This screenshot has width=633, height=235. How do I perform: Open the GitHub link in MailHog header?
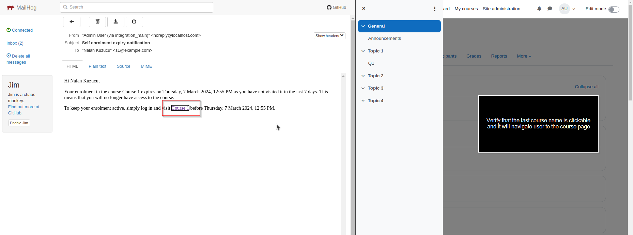tap(336, 7)
